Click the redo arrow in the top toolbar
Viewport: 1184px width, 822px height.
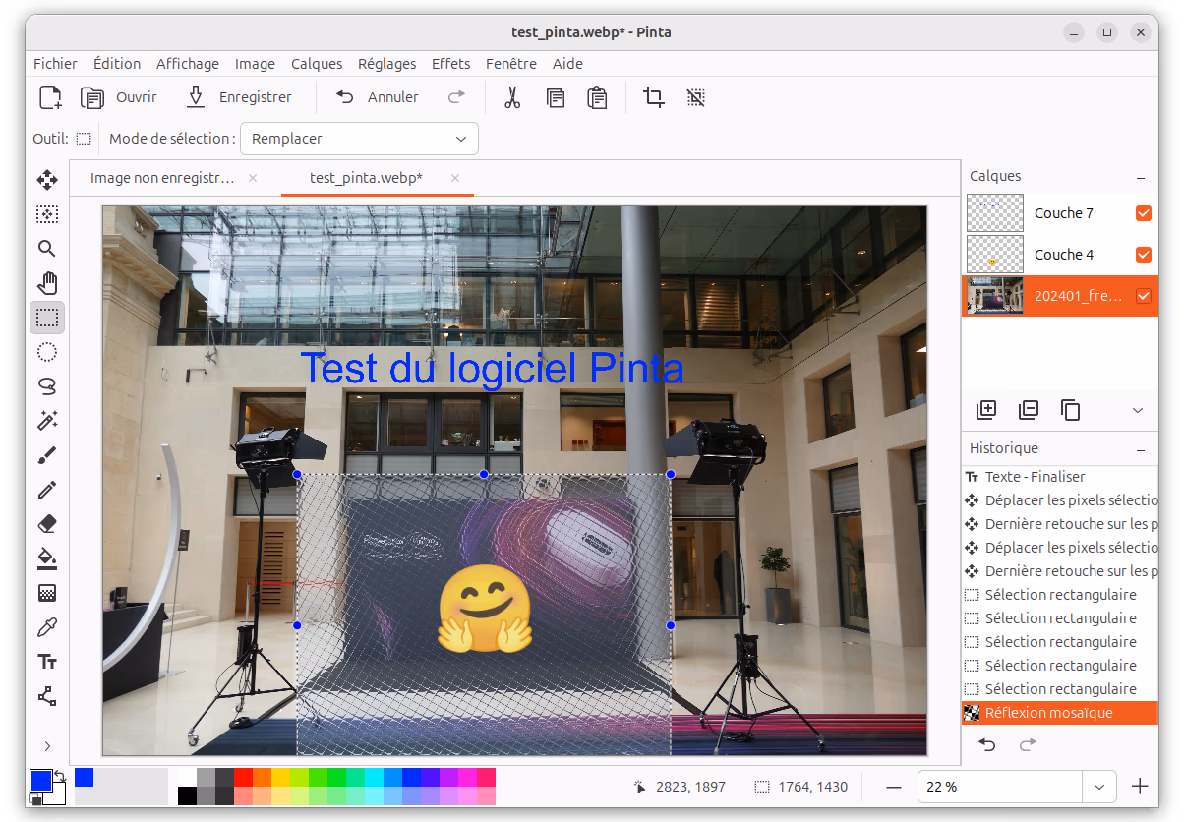(456, 97)
